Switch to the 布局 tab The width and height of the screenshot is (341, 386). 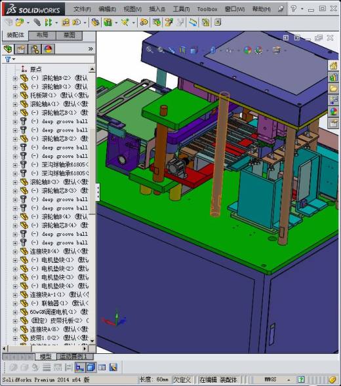[x=43, y=35]
